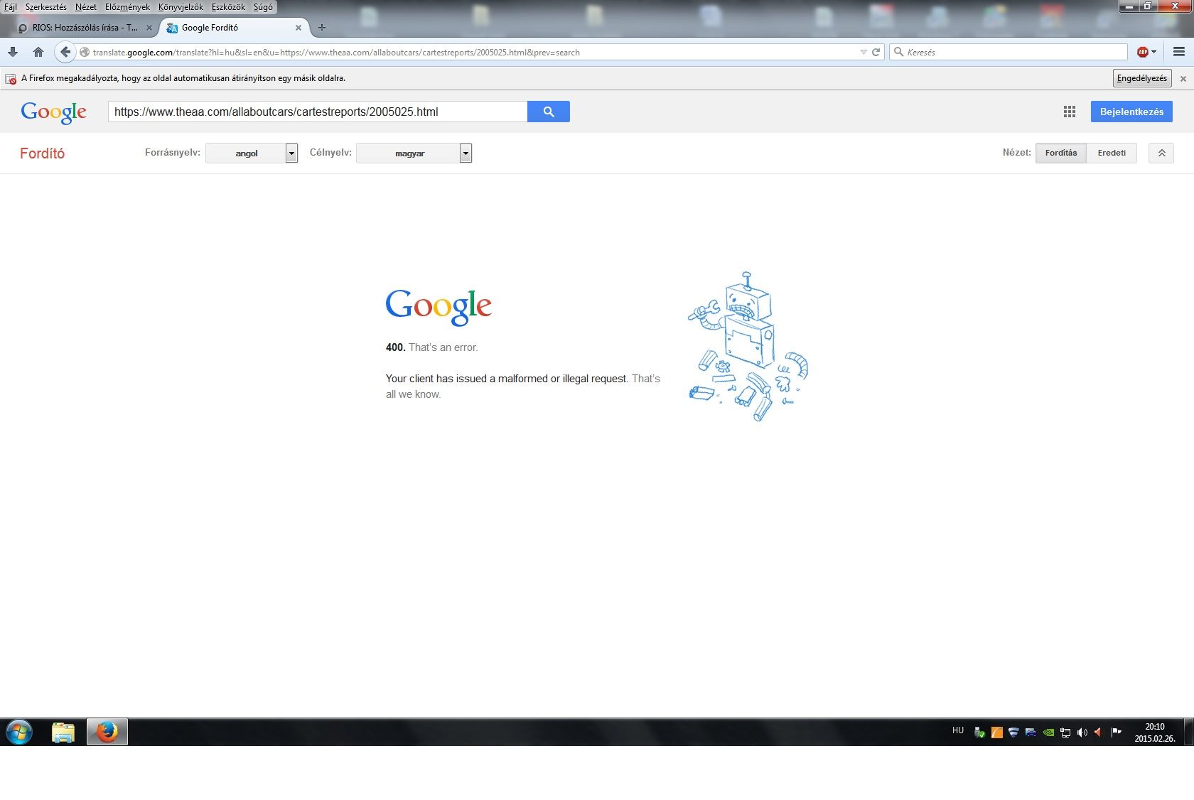
Task: Click the orange square tray icon
Action: pos(997,733)
